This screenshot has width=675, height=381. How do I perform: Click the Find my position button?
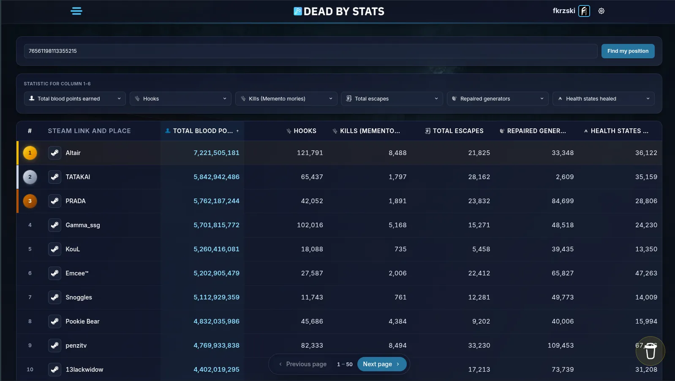click(628, 51)
